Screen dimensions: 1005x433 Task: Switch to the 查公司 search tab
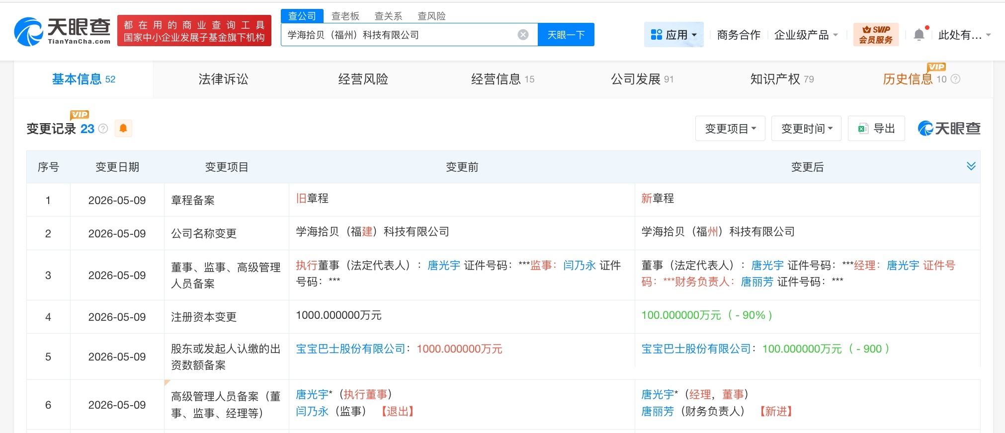[x=302, y=16]
